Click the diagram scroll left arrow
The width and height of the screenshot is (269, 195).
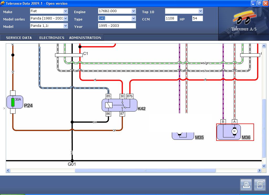(x=8, y=171)
